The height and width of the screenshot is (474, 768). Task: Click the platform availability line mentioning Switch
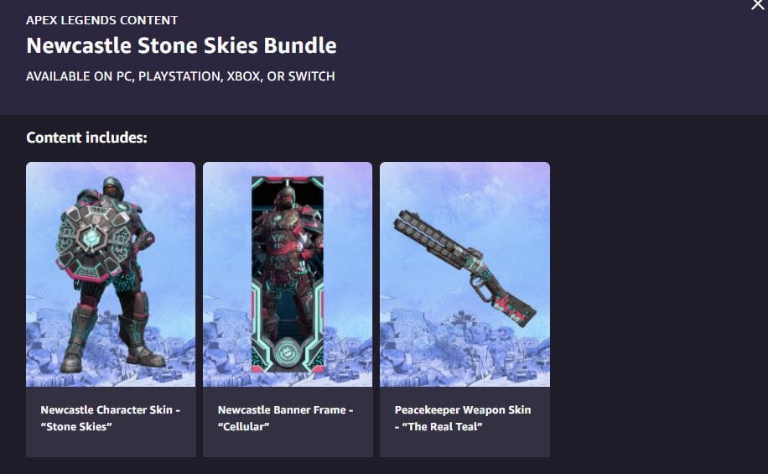(x=180, y=76)
